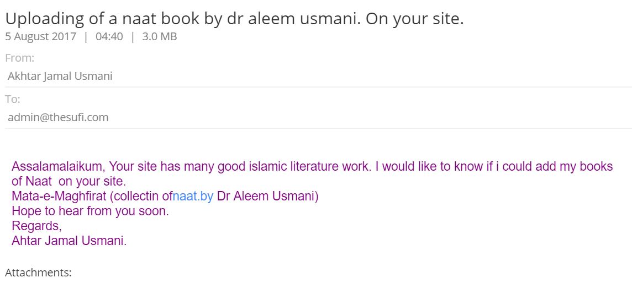
Task: Click the Attachments: label
Action: (x=38, y=273)
